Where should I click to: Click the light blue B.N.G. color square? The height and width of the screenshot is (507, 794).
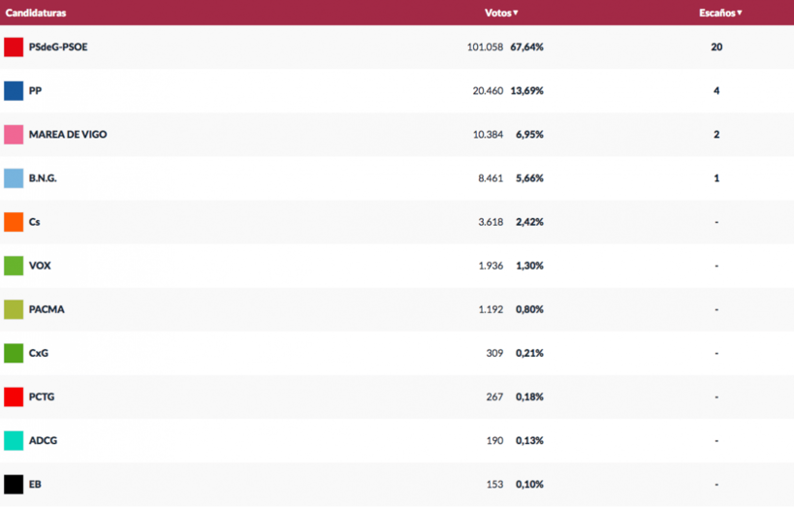(14, 178)
